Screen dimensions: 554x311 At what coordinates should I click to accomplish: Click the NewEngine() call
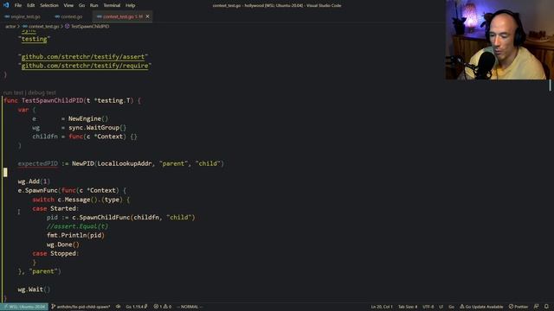point(88,119)
